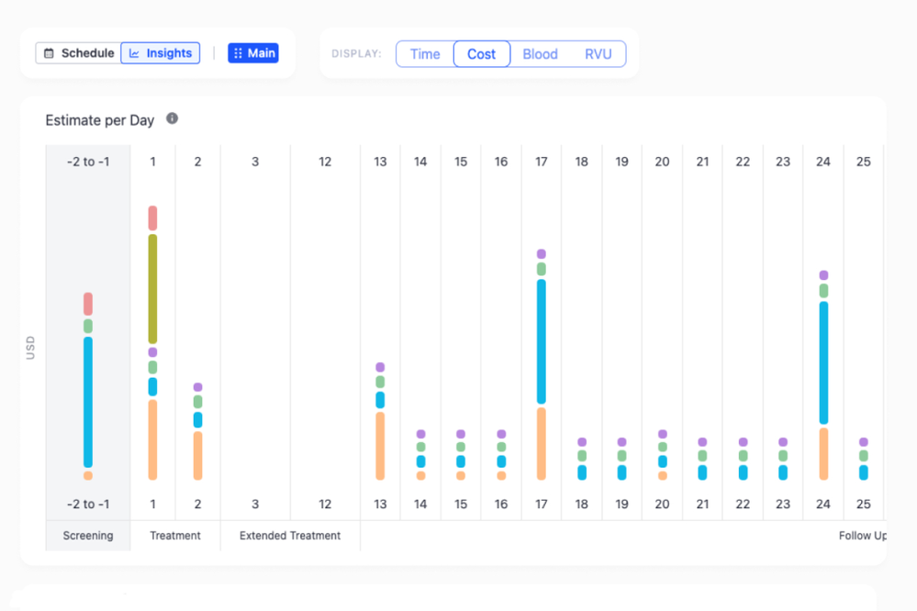Click the Main button

[x=253, y=53]
